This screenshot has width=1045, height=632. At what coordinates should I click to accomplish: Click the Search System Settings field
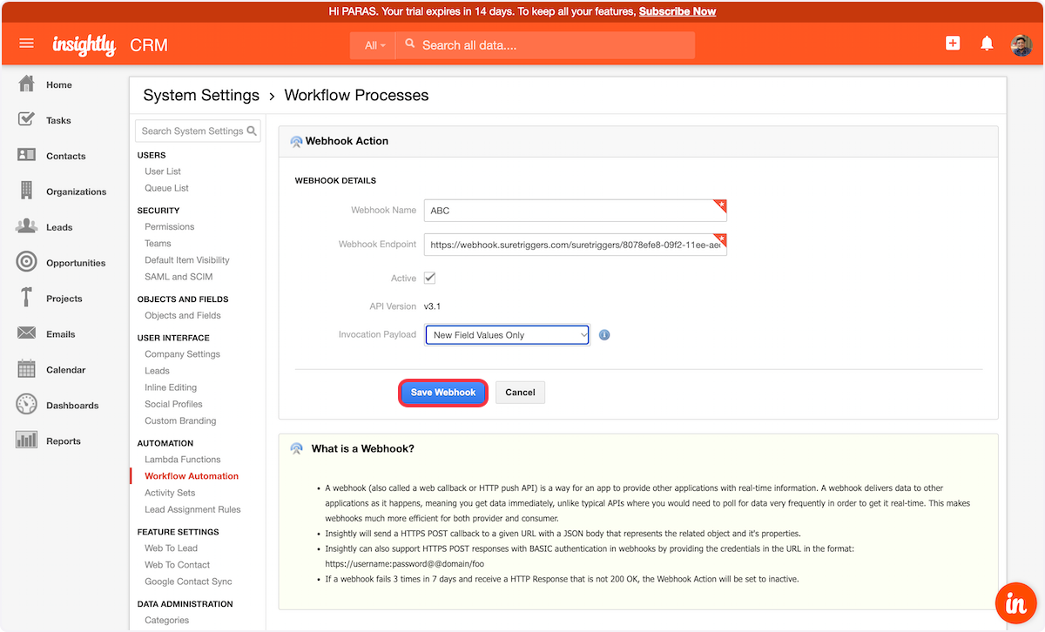[198, 131]
